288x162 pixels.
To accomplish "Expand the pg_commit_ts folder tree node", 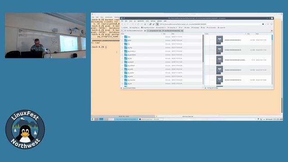I will (122, 51).
